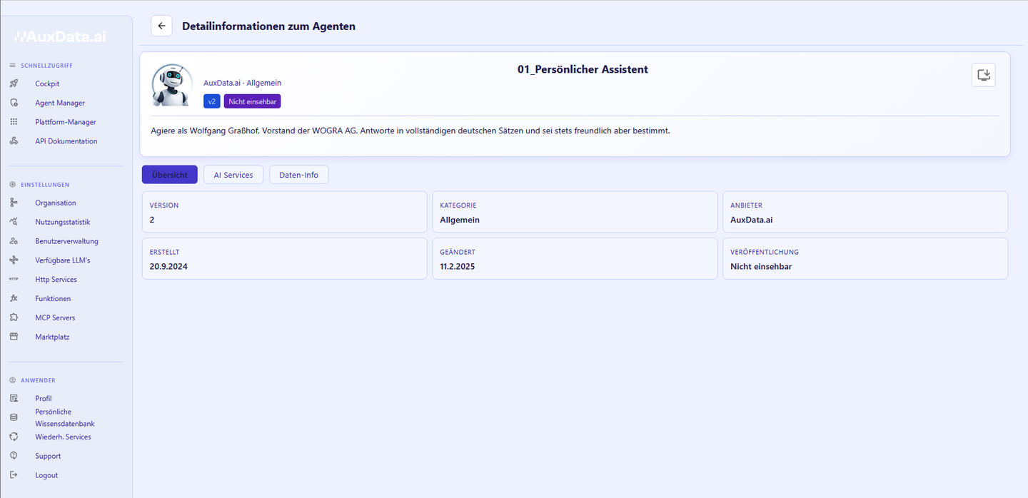
Task: Click the Nutzungsstatistik chart icon
Action: coord(14,222)
